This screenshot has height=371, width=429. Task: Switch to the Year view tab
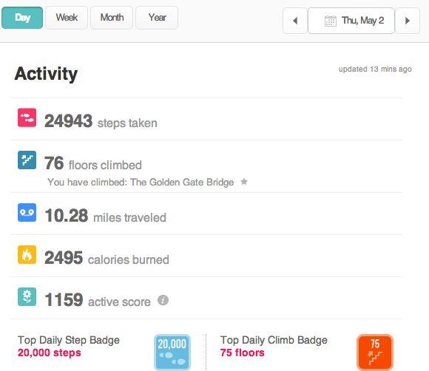(x=157, y=18)
